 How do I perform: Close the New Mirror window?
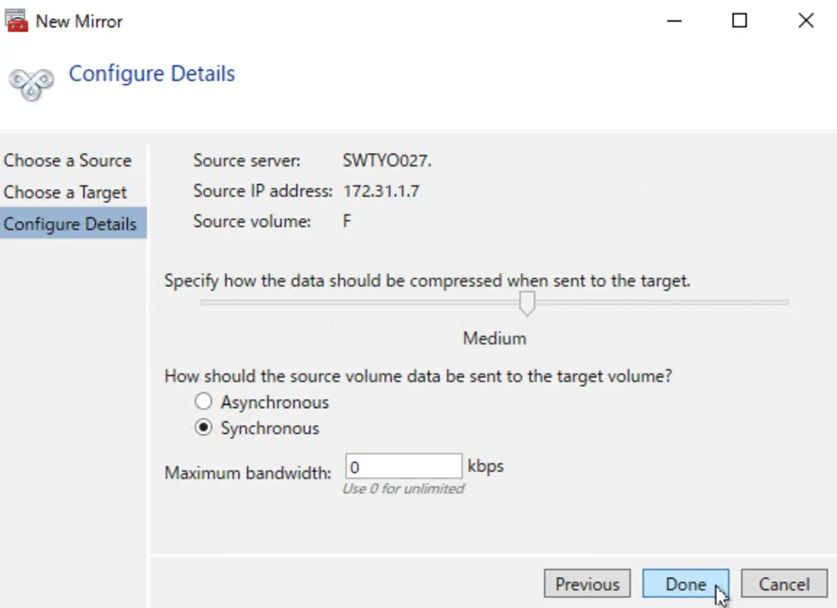tap(806, 21)
